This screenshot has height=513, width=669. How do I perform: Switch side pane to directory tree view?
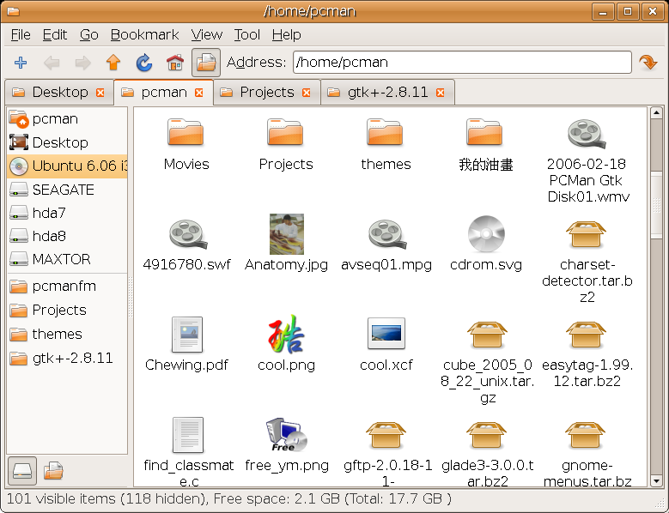coord(53,470)
